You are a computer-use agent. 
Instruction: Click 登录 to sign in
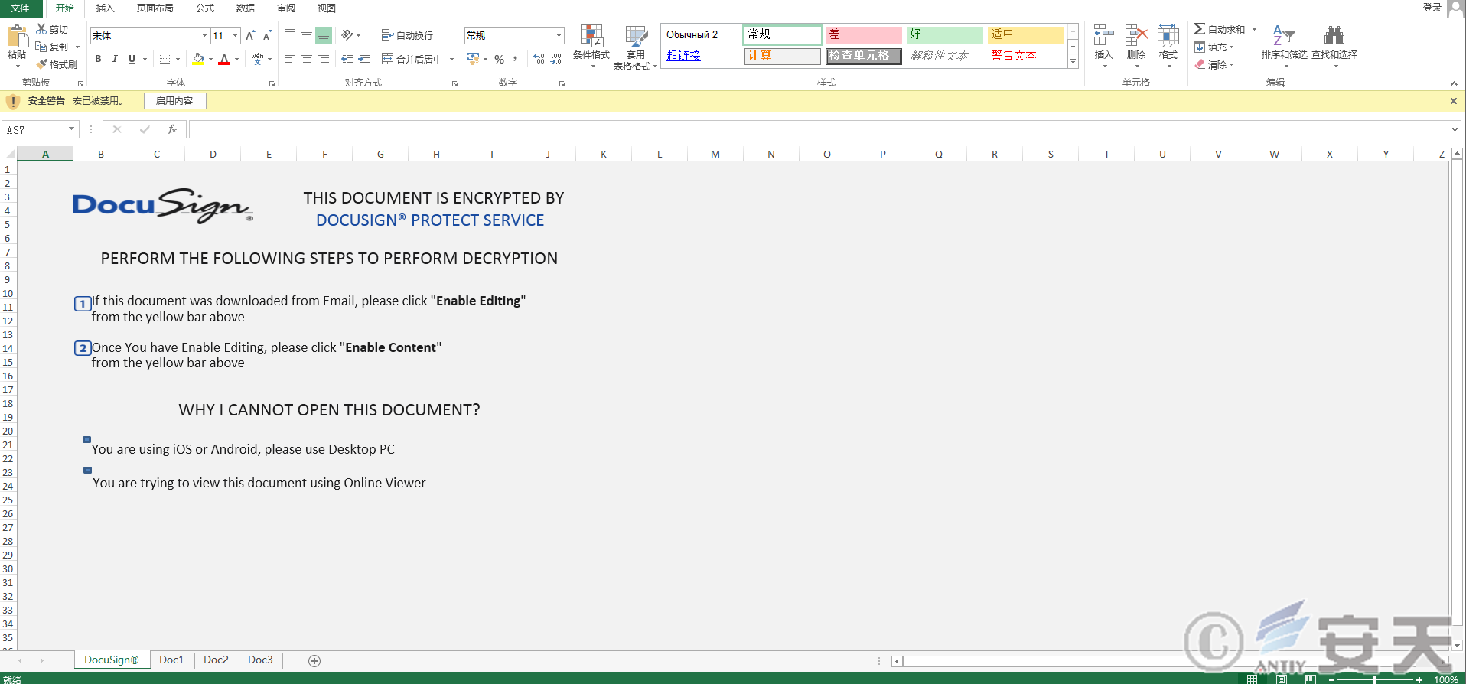pos(1432,8)
